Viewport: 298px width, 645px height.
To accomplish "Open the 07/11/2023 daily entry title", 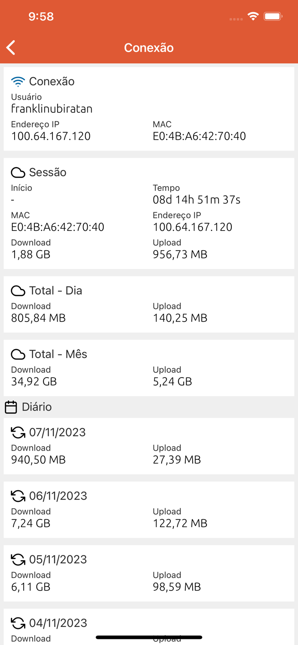I will click(x=58, y=433).
